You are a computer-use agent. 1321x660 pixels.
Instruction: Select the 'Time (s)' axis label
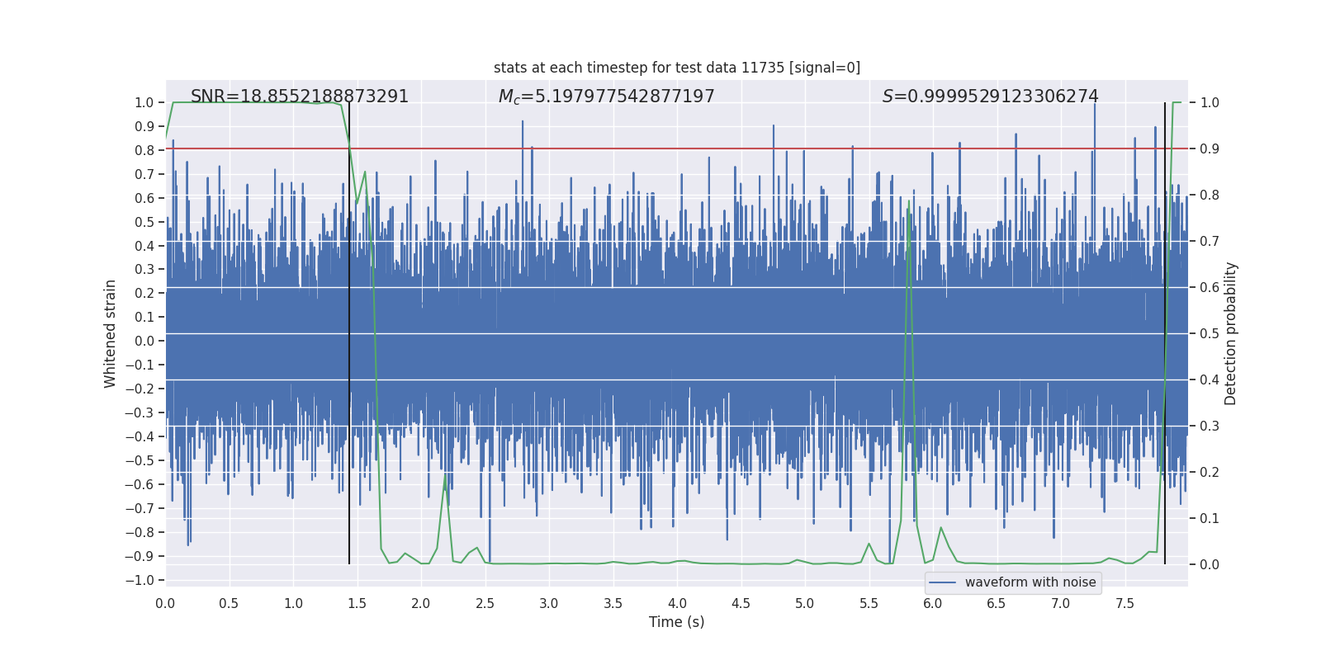[x=677, y=622]
